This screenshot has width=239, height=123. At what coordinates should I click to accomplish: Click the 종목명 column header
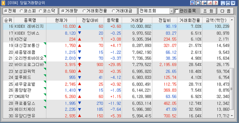coord(30,20)
